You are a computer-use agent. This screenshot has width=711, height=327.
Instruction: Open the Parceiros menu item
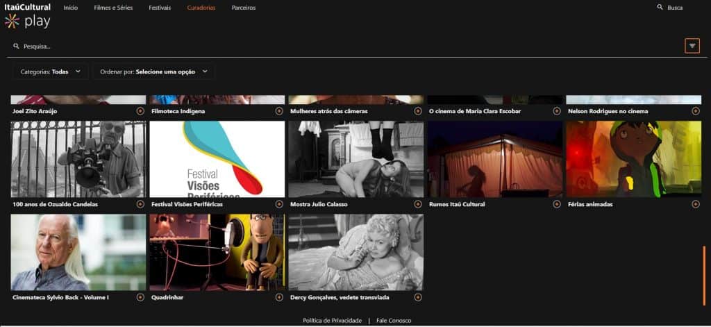coord(244,8)
